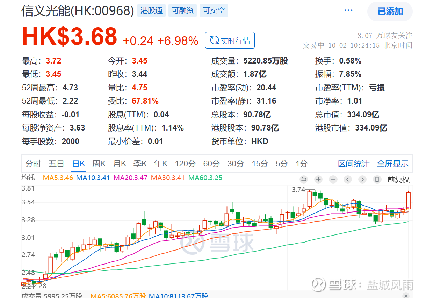This screenshot has width=426, height=298.
Task: Select the 60分 chart tab
Action: [x=212, y=164]
